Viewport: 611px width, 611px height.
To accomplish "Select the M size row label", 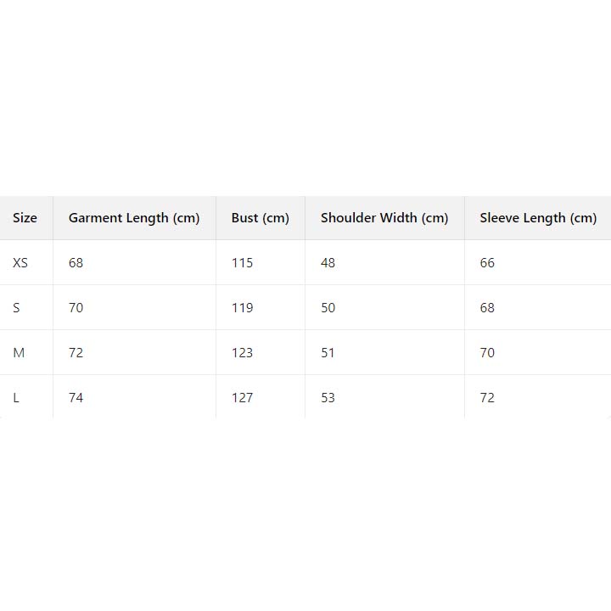I will [19, 353].
